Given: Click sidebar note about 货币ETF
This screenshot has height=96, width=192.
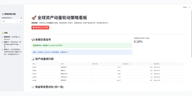Looking at the screenshot, I should pyautogui.click(x=13, y=52).
